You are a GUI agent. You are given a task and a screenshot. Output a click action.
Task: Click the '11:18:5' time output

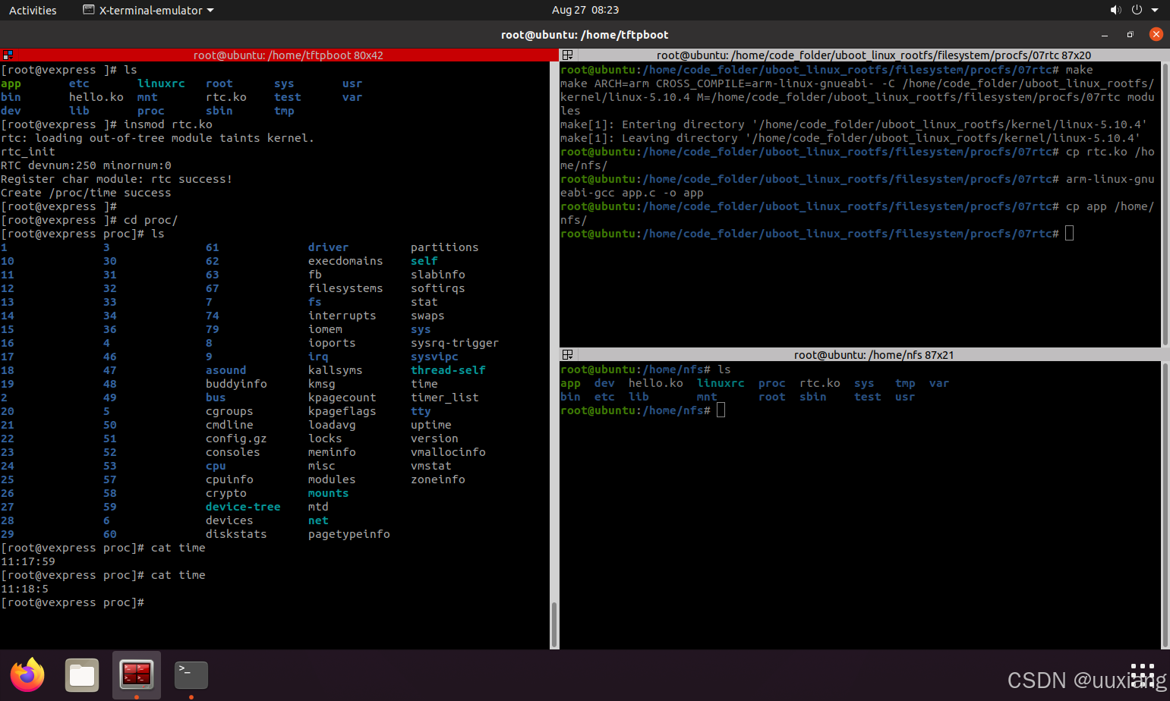click(24, 589)
